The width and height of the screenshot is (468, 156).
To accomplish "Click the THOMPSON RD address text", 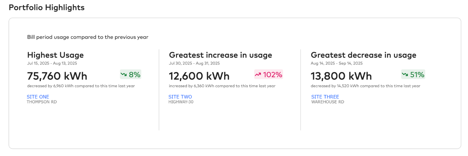I will coord(41,102).
